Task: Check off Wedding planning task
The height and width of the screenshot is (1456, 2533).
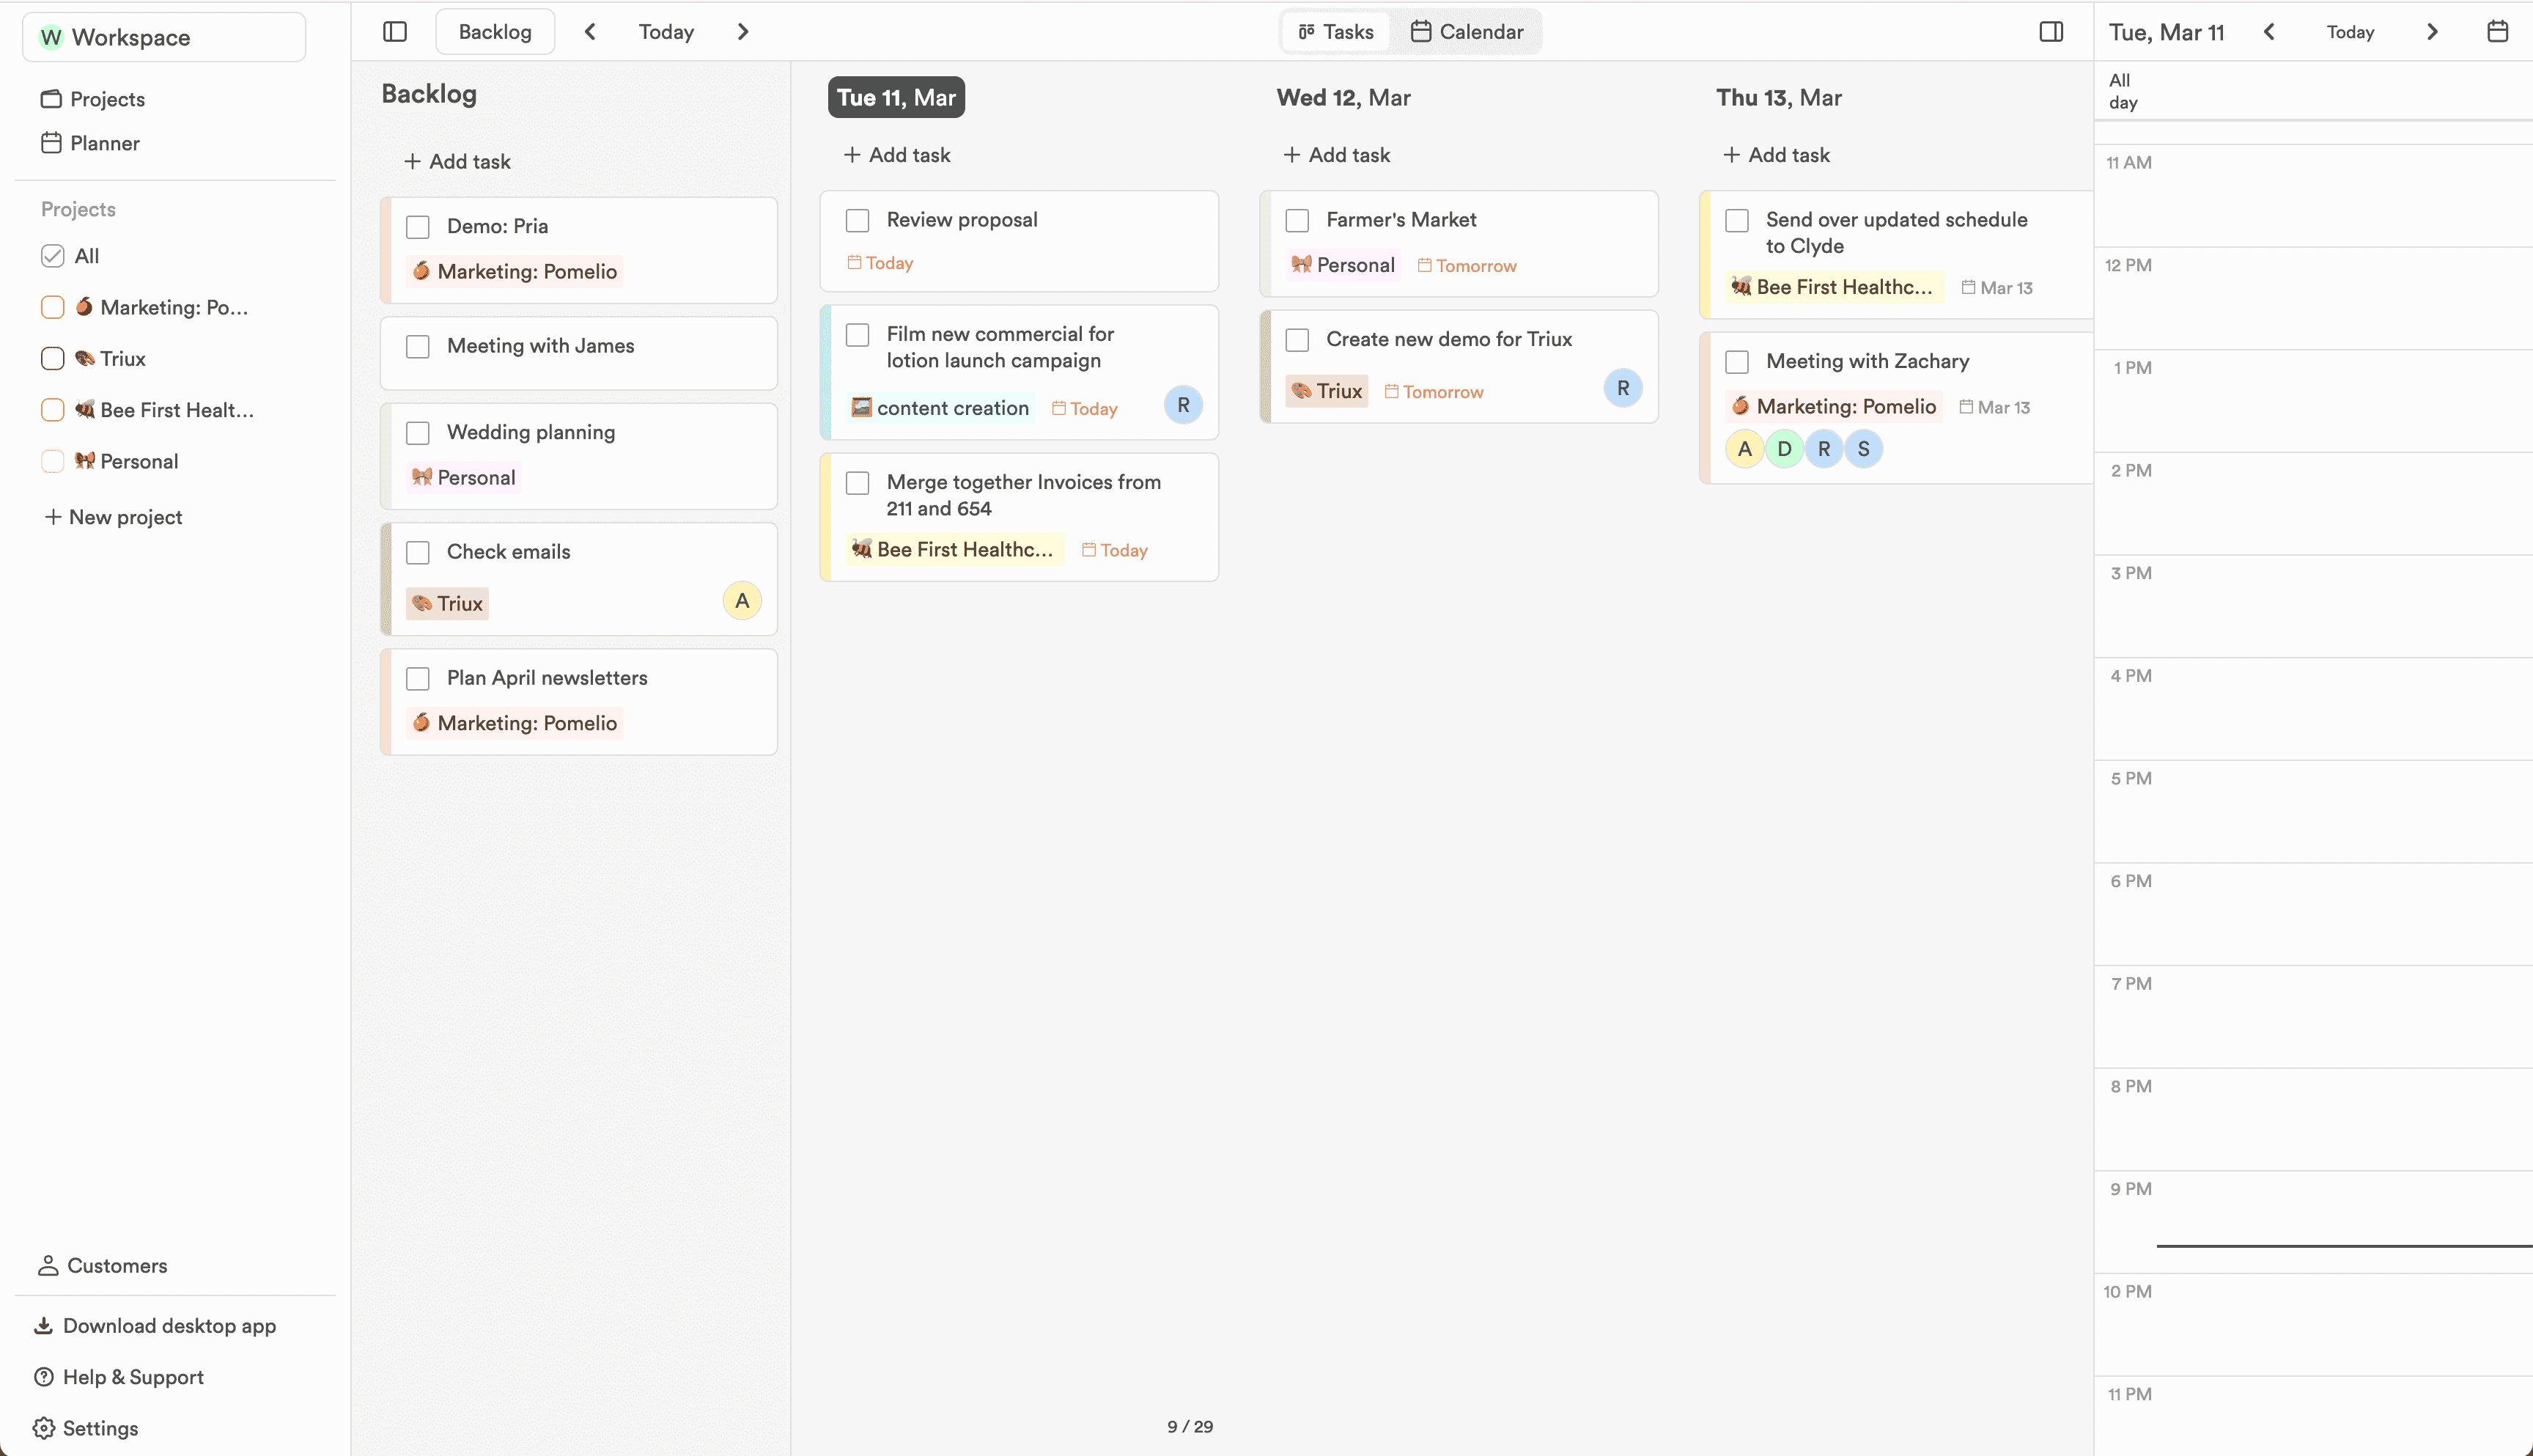Action: pyautogui.click(x=418, y=433)
